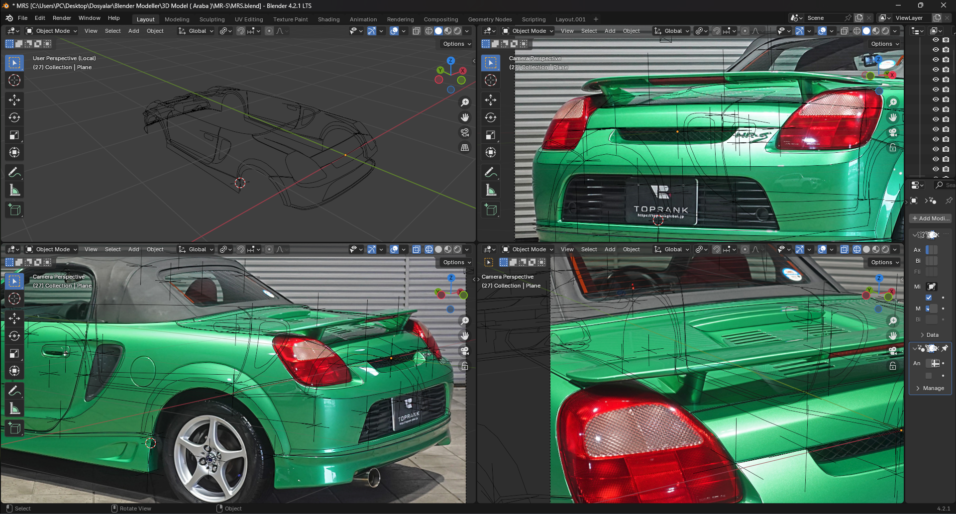956x514 pixels.
Task: Click the camera view icon in top-left viewport
Action: coord(465,132)
